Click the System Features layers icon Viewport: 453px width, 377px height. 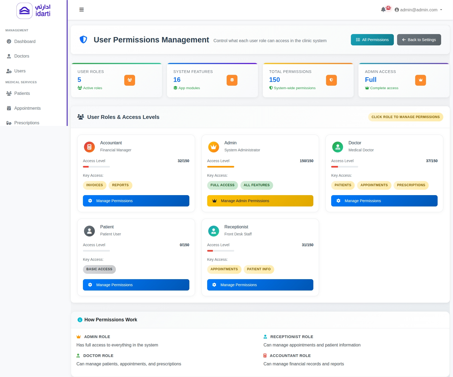(x=232, y=80)
